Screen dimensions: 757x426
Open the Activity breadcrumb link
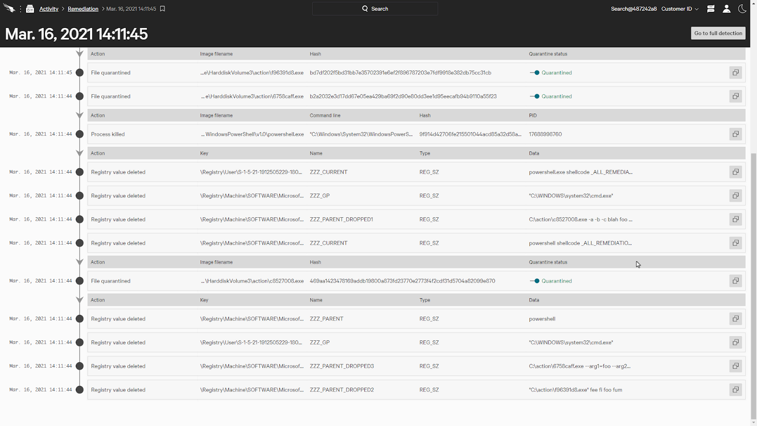pyautogui.click(x=49, y=9)
